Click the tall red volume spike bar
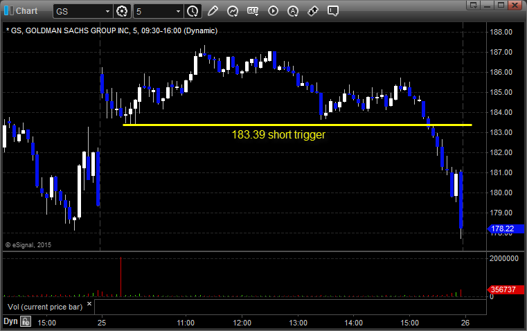The height and width of the screenshot is (331, 527). [120, 276]
